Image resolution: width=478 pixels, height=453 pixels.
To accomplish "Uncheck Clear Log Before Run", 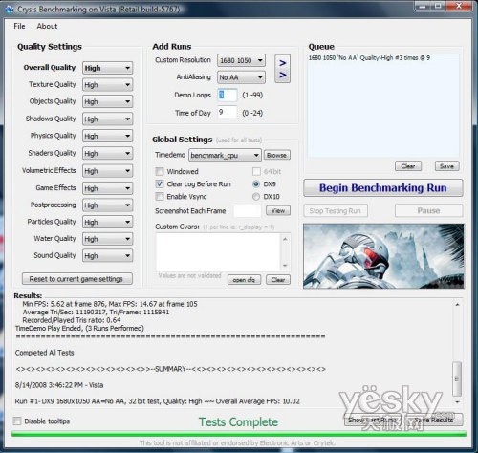I will pos(160,183).
